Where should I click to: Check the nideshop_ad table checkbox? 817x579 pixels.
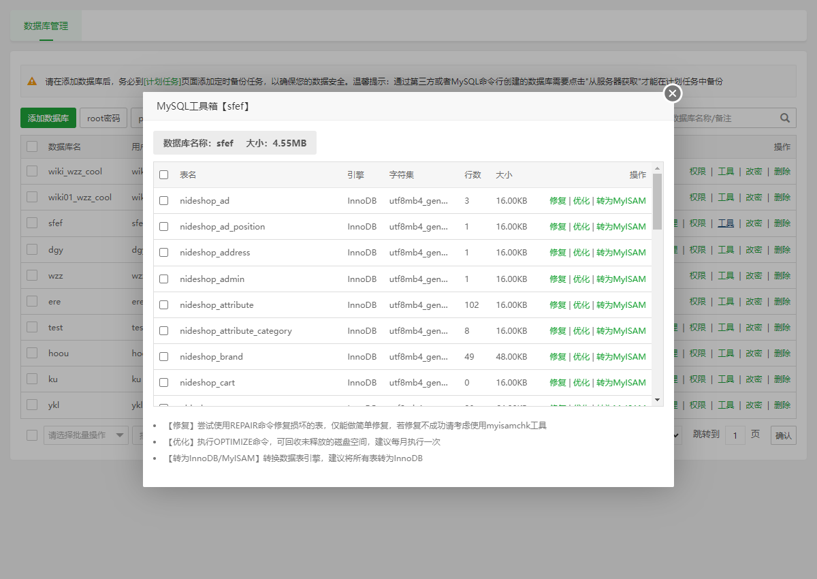163,201
